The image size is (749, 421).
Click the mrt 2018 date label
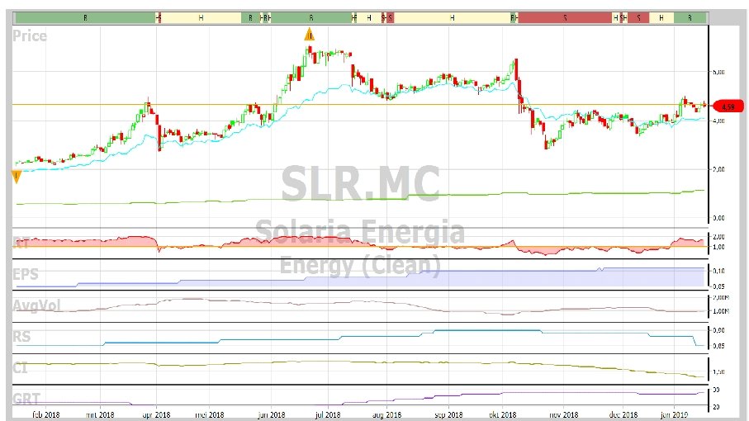[100, 414]
